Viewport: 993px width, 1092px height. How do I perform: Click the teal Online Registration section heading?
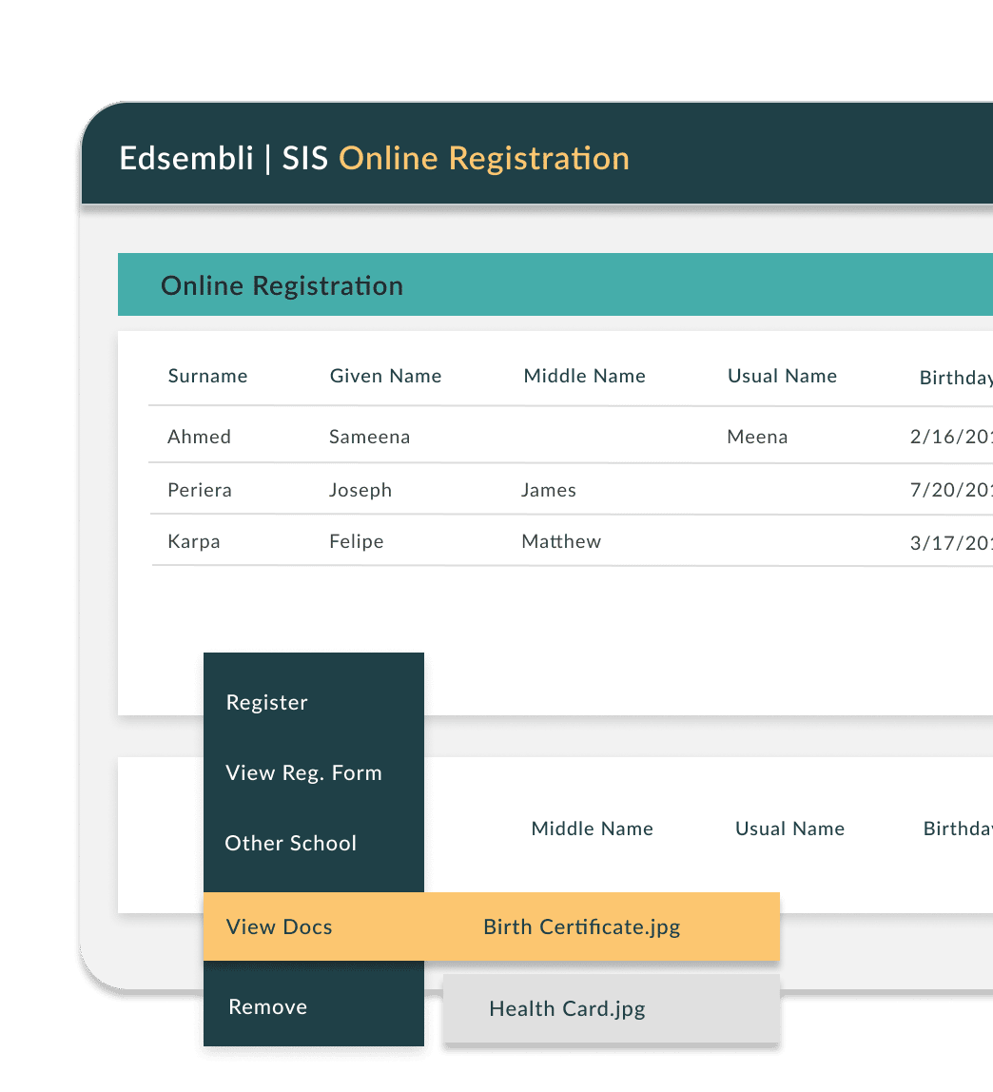coord(282,286)
